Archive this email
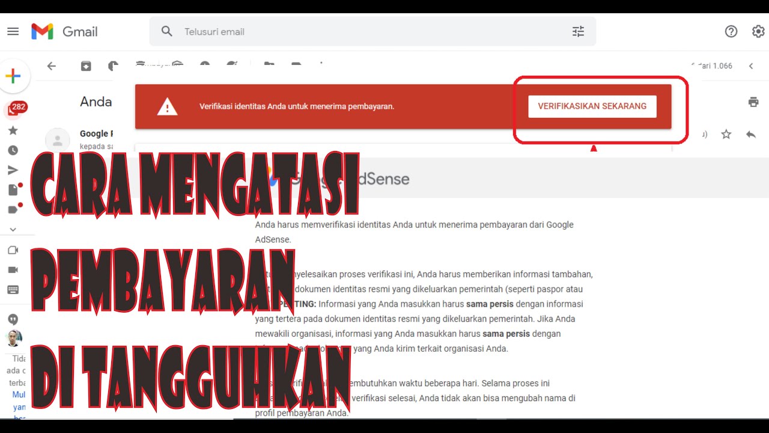The width and height of the screenshot is (769, 433). 86,66
